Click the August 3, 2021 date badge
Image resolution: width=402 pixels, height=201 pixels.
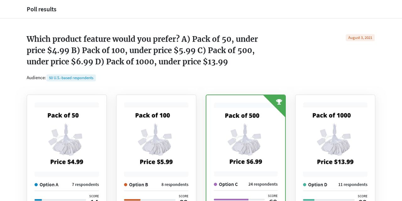360,38
